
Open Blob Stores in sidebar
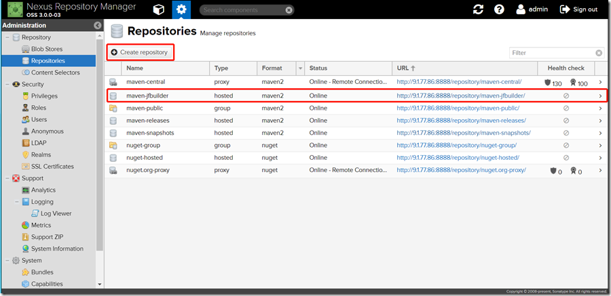coord(47,49)
